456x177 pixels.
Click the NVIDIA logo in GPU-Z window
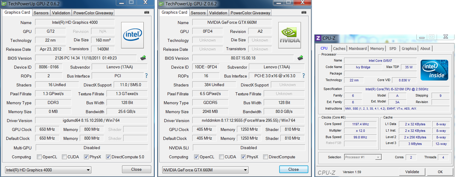pos(289,35)
